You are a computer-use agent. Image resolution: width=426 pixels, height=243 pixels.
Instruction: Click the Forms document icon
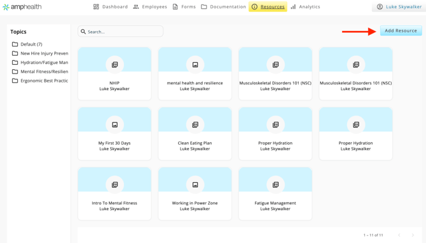[175, 7]
